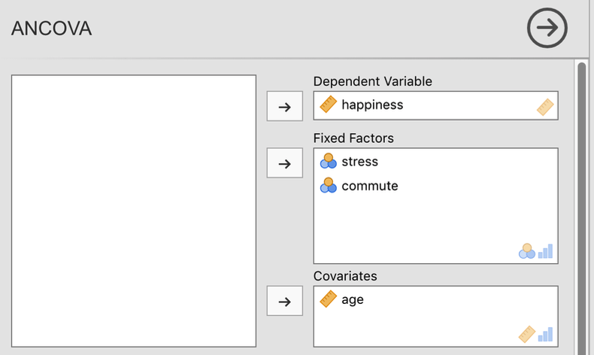Click the ruler icon next to happiness
Image resolution: width=594 pixels, height=355 pixels.
point(328,105)
